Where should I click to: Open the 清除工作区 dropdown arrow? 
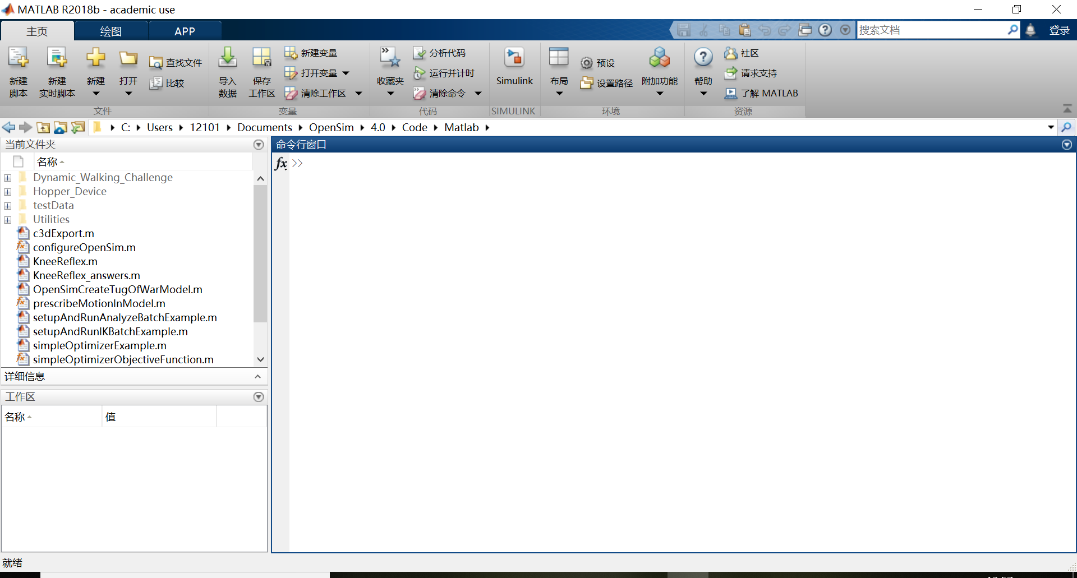click(x=359, y=93)
